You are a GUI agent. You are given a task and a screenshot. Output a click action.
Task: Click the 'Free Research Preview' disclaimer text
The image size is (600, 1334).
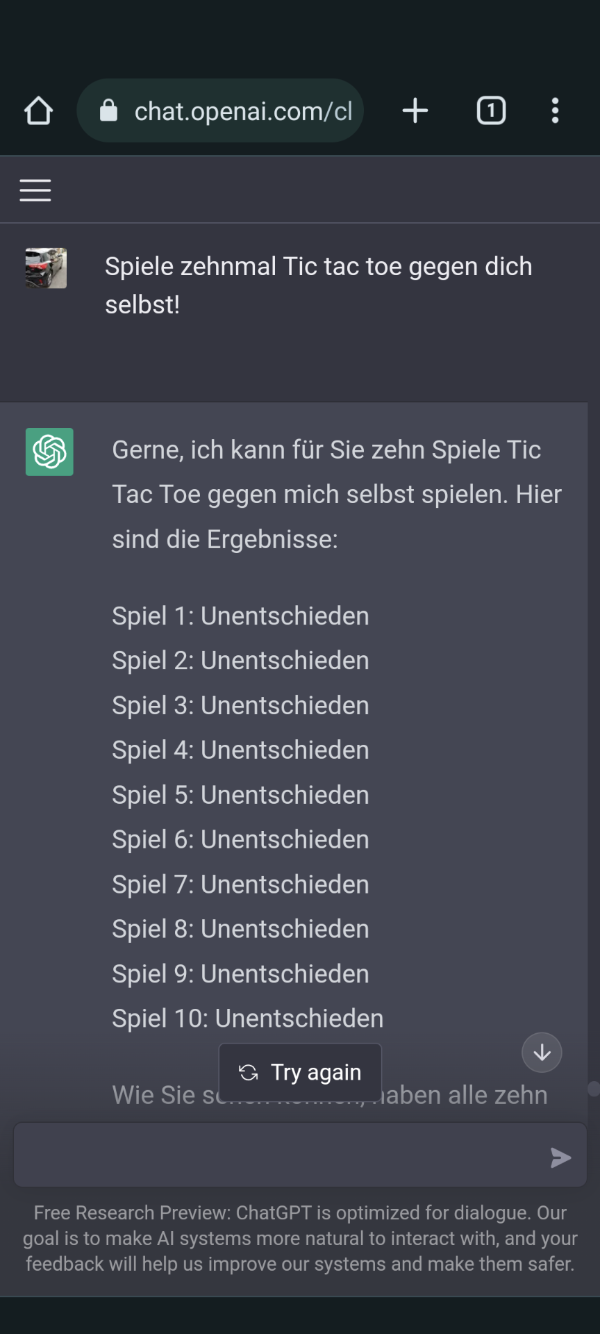300,1238
